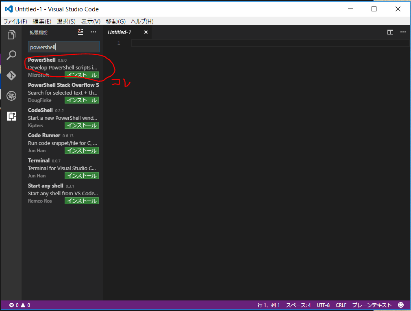Image resolution: width=411 pixels, height=311 pixels.
Task: Change file encoding UTF-8
Action: pos(323,305)
